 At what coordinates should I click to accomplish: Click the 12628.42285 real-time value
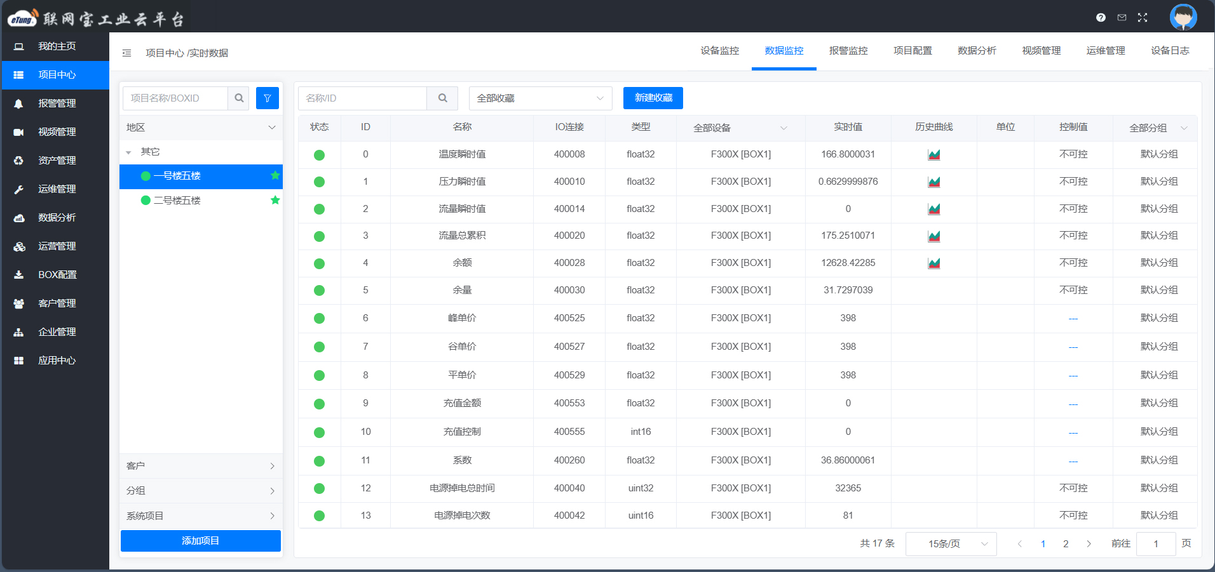[x=848, y=263]
